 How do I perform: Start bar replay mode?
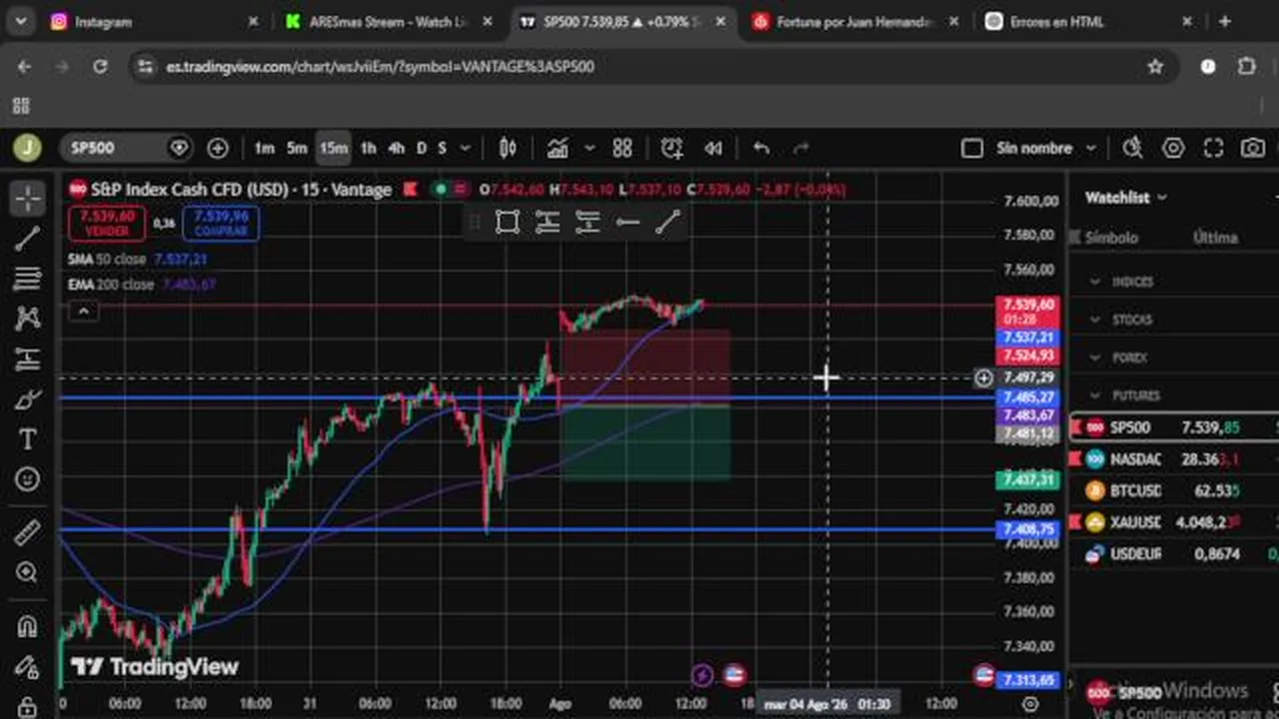[713, 148]
